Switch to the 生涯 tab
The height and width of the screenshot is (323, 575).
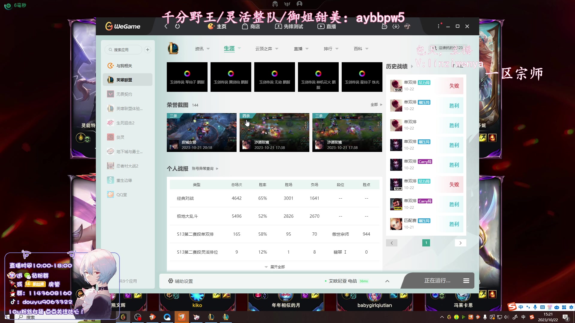click(x=230, y=48)
